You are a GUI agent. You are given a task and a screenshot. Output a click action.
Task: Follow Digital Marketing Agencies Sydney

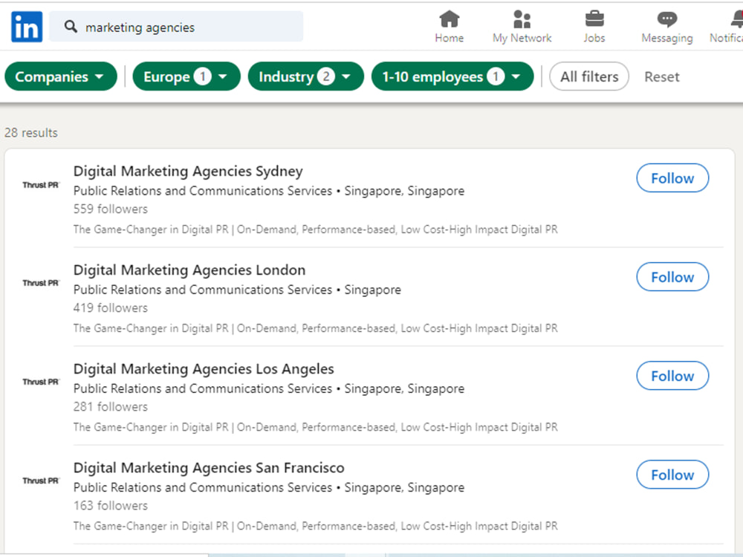tap(672, 178)
